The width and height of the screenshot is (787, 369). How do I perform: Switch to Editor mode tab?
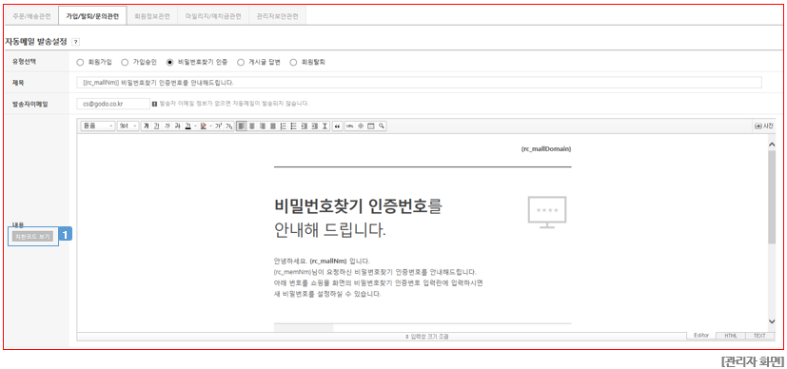click(700, 336)
